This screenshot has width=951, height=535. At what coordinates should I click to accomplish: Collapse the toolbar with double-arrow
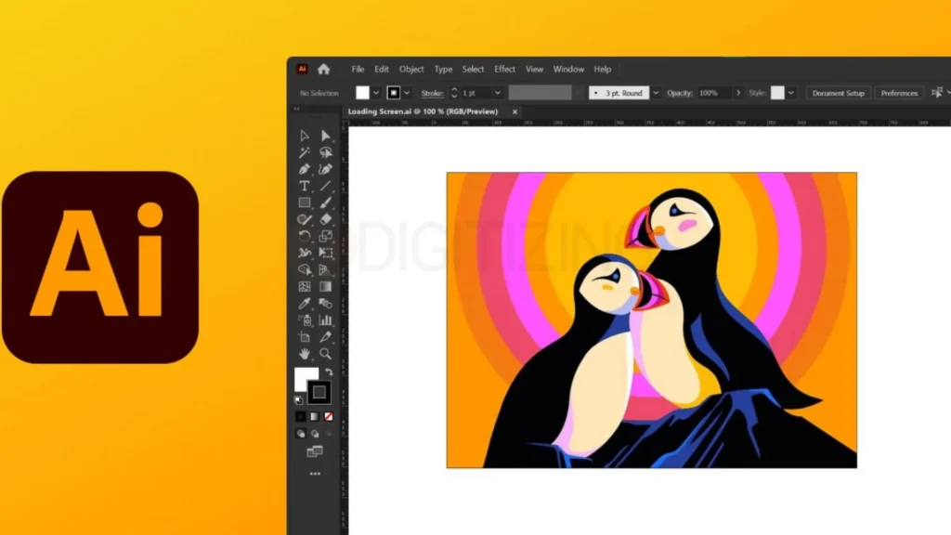(296, 109)
